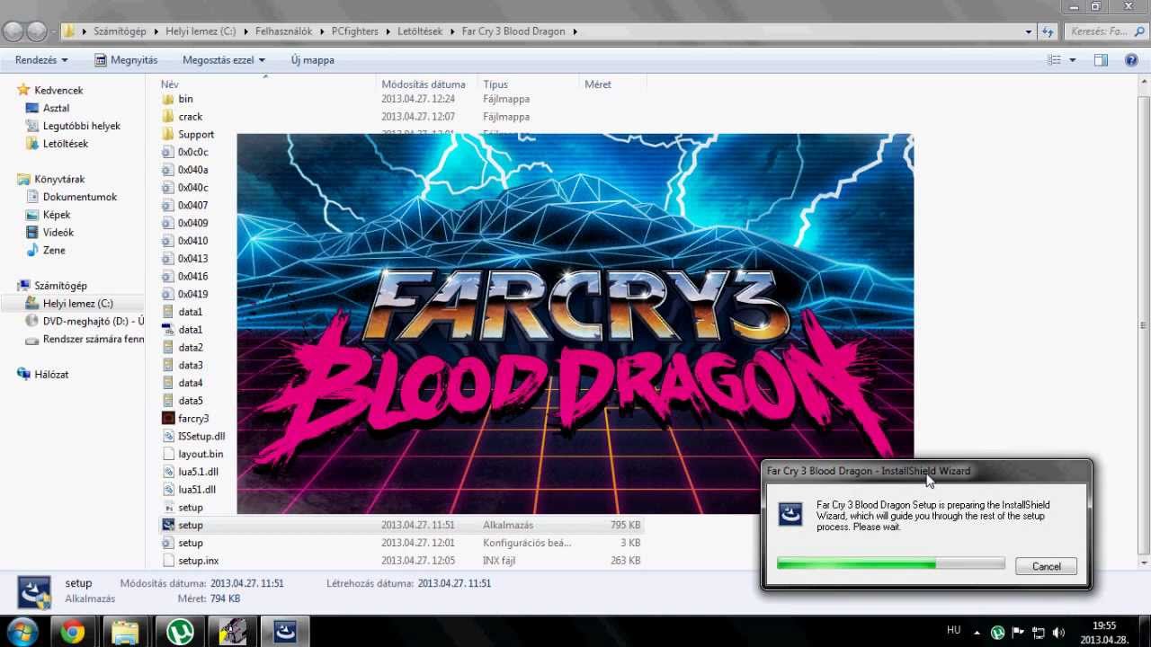The width and height of the screenshot is (1151, 647).
Task: Open the network tray icon
Action: click(1039, 633)
